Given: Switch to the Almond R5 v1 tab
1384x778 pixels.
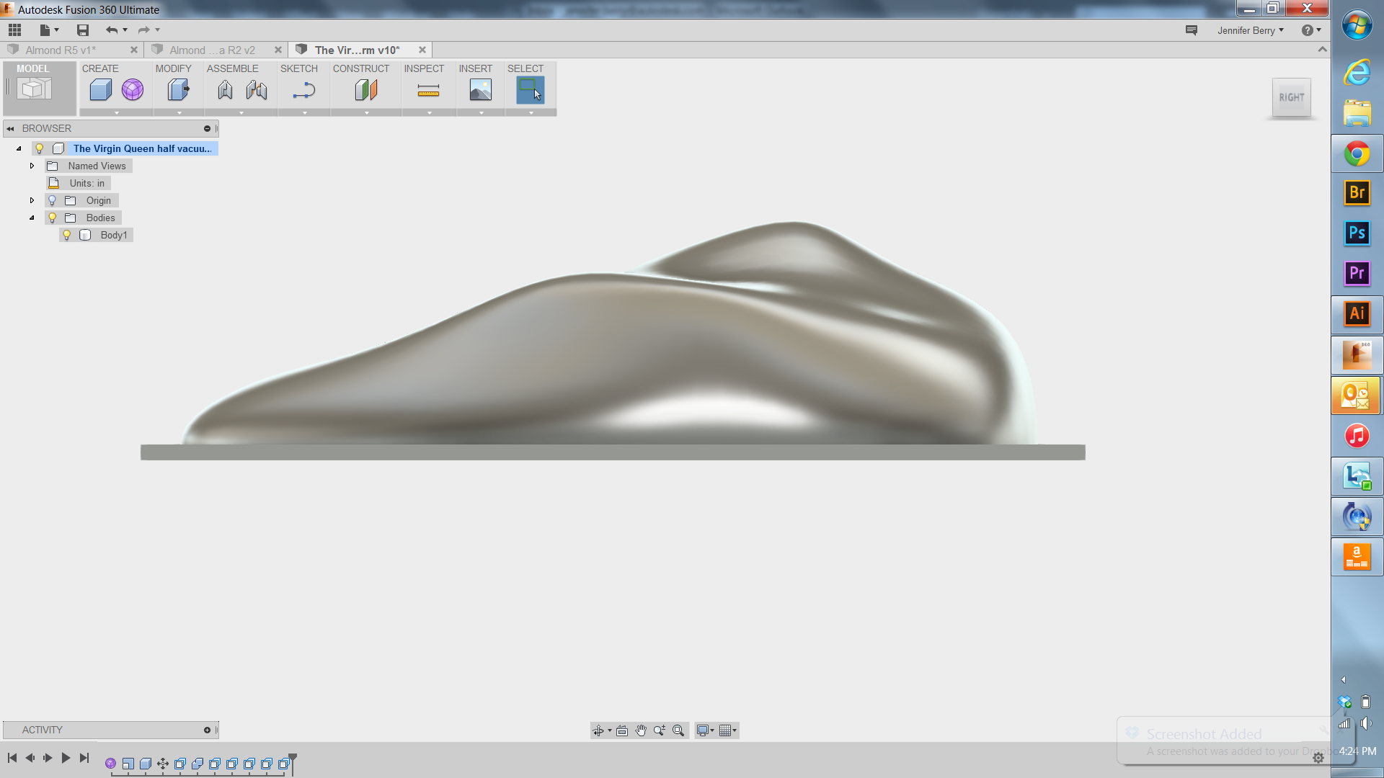Looking at the screenshot, I should tap(61, 50).
